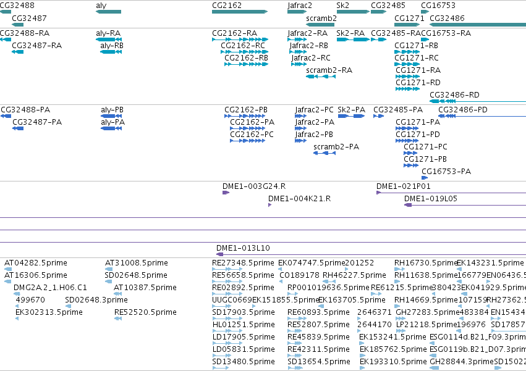Select the CG1271-PD protein
Image resolution: width=526 pixels, height=371 pixels.
click(407, 141)
